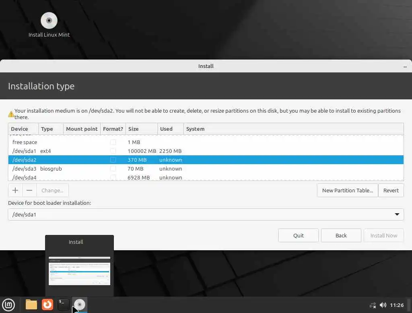Add a new partition with plus button
412x313 pixels.
click(x=15, y=190)
